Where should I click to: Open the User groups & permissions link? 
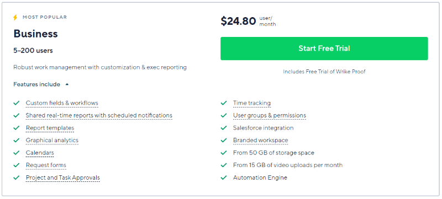(x=270, y=116)
